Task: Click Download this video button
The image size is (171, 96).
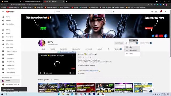Action: coord(65,52)
